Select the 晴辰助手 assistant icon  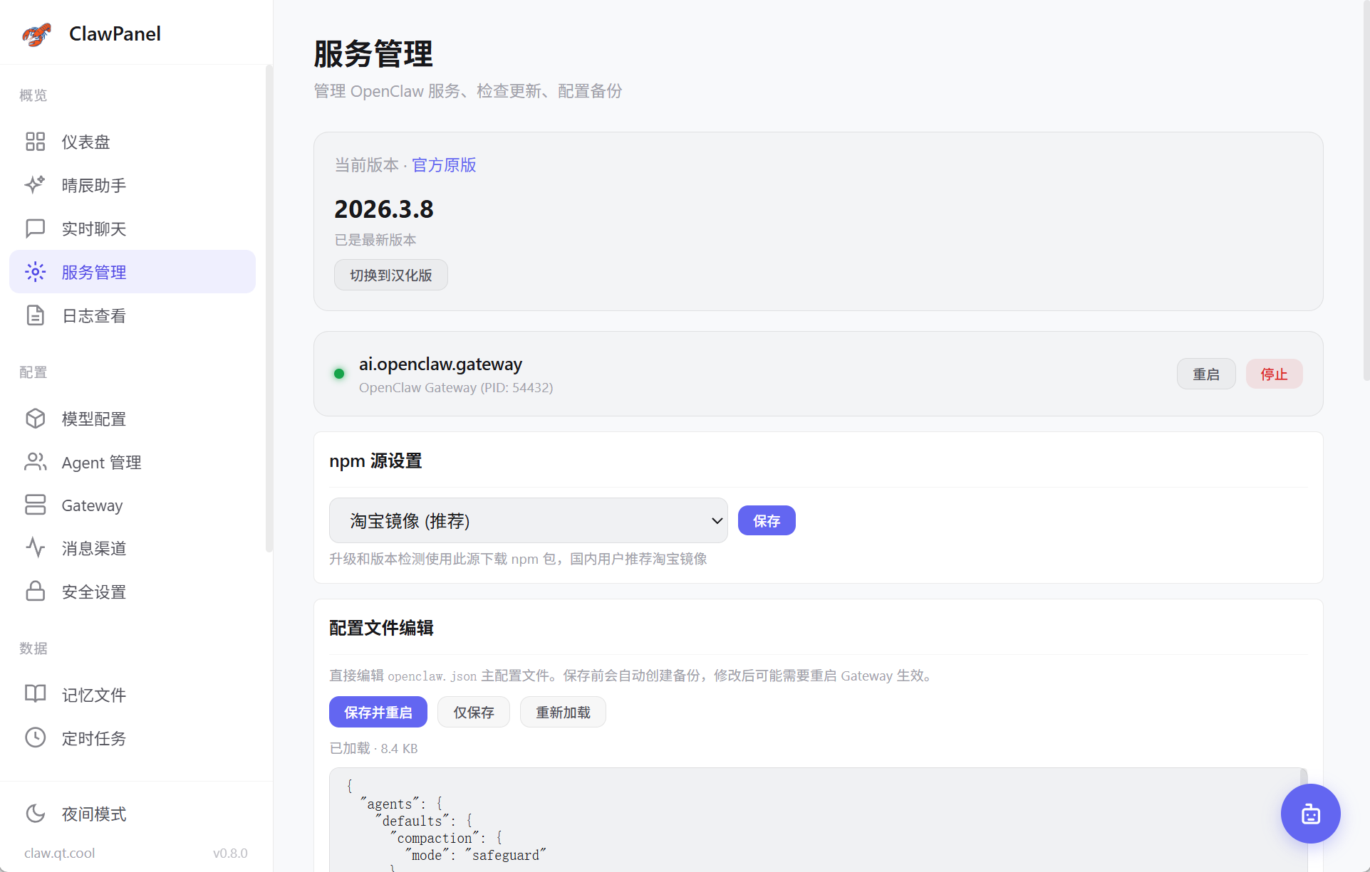click(x=36, y=185)
